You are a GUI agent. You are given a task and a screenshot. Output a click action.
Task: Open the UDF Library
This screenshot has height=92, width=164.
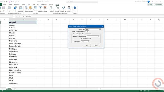[x=26, y=9]
